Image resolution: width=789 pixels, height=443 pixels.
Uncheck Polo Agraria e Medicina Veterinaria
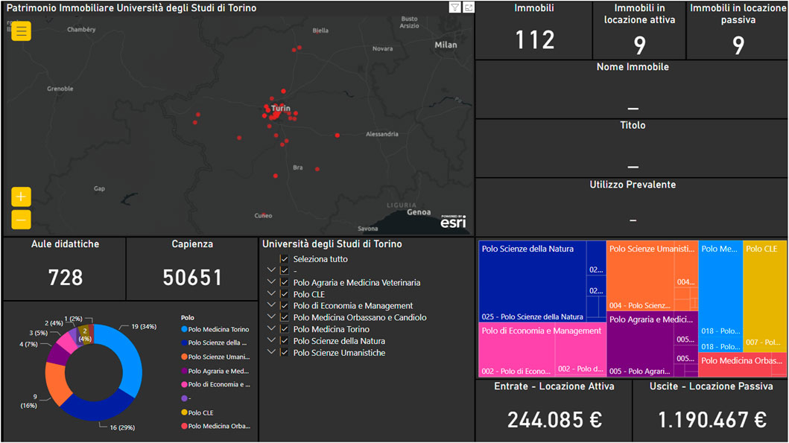(285, 283)
